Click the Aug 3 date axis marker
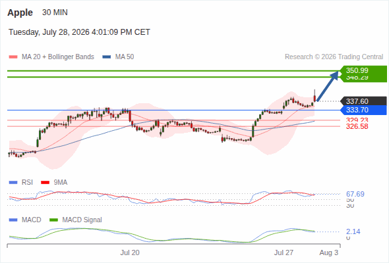 (x=329, y=252)
